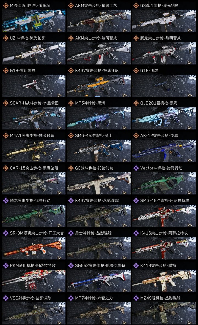Click the orange rarity icon next to G18-飞虎
This screenshot has height=325, width=198.
[x=136, y=71]
